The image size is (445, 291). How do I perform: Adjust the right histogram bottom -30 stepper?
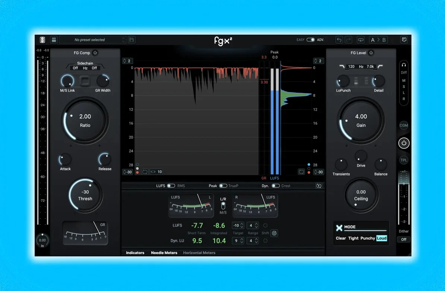coord(318,172)
